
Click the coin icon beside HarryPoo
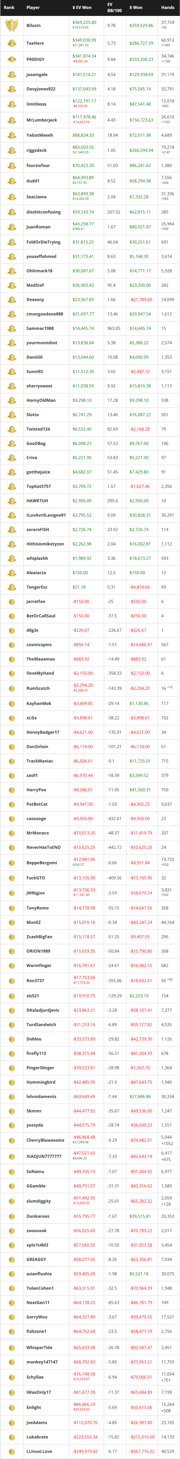(11, 789)
